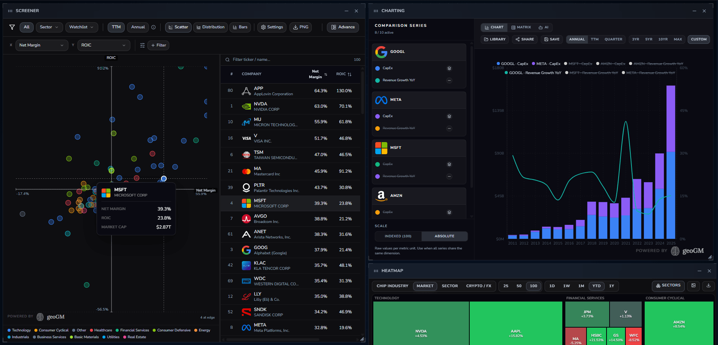718x345 pixels.
Task: Click the funnel filter icon in Screener
Action: (12, 27)
